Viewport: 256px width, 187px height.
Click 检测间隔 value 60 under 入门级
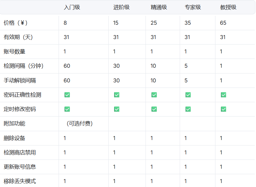tap(67, 66)
